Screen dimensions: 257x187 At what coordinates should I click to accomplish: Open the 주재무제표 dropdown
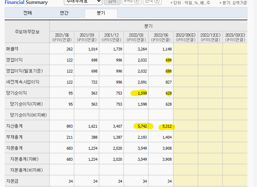tap(83, 1)
